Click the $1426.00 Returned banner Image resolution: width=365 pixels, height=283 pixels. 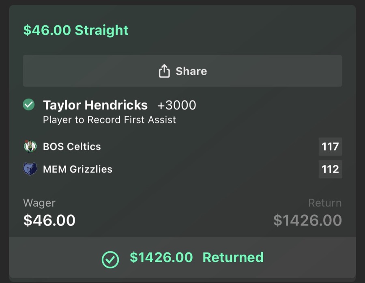coord(182,257)
